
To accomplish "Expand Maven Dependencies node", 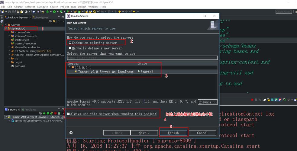I will point(9,47).
